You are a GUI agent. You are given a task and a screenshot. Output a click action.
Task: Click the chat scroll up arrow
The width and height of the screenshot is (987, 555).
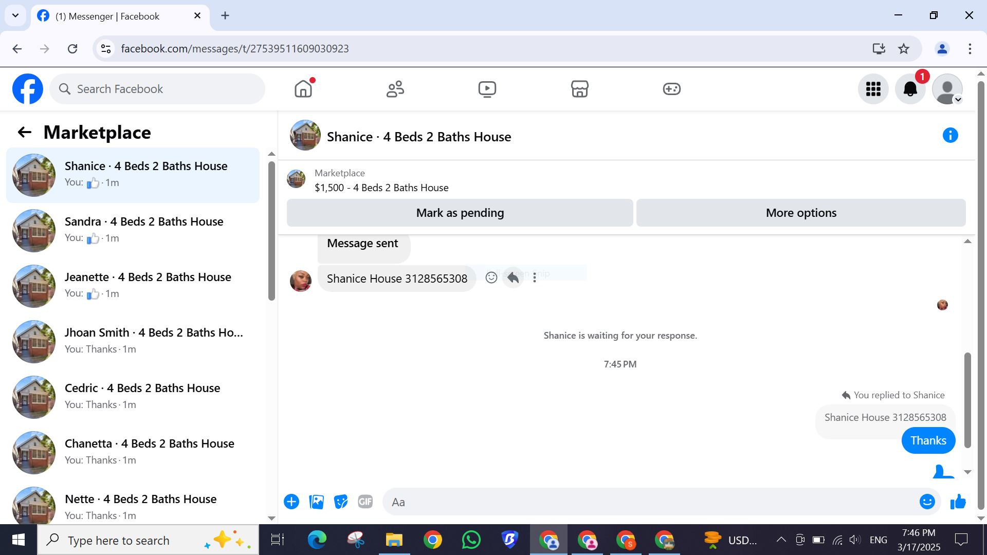pyautogui.click(x=967, y=242)
